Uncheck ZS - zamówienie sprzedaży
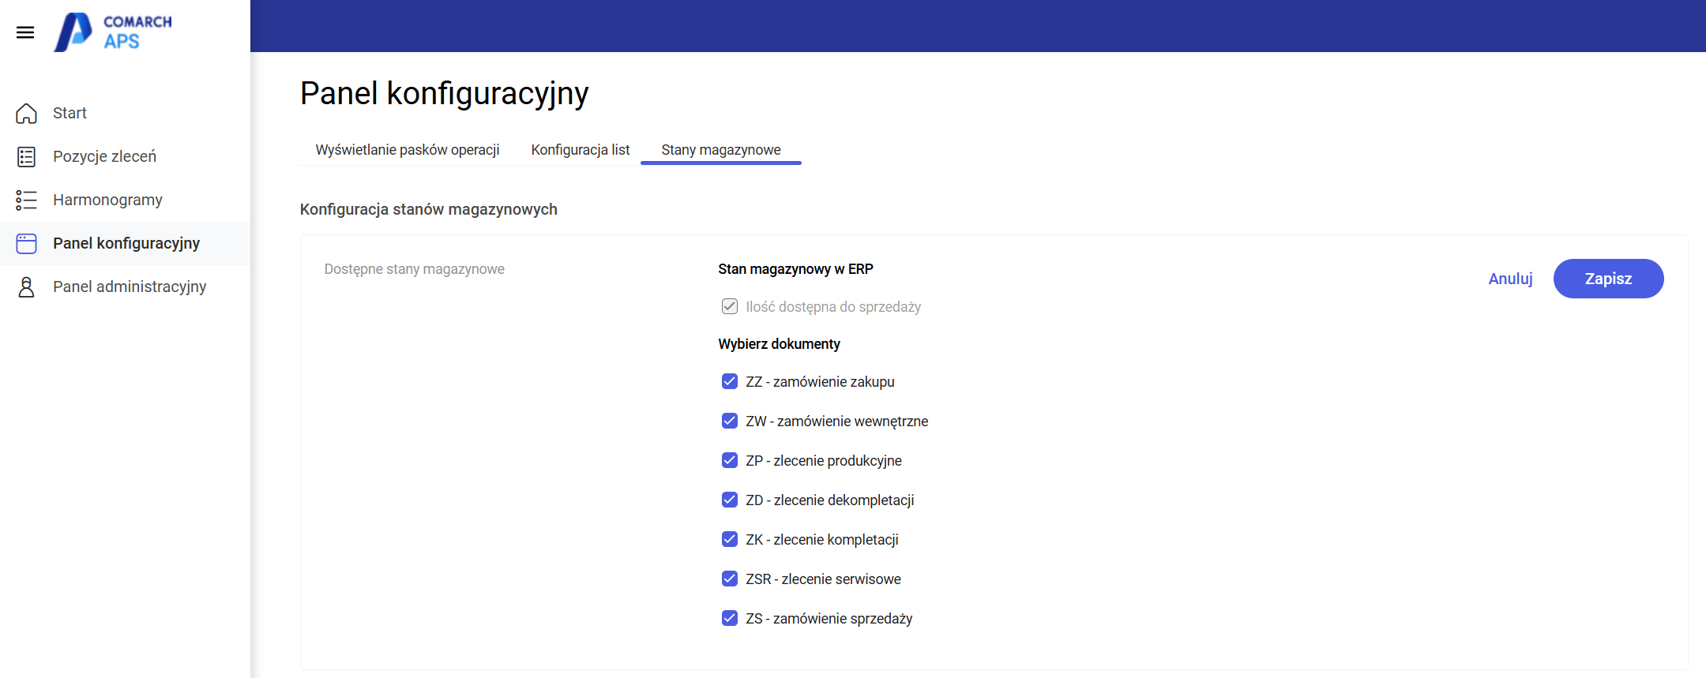This screenshot has width=1706, height=678. [730, 618]
